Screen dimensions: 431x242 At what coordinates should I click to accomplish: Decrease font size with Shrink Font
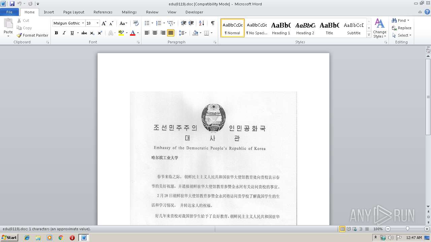click(111, 23)
